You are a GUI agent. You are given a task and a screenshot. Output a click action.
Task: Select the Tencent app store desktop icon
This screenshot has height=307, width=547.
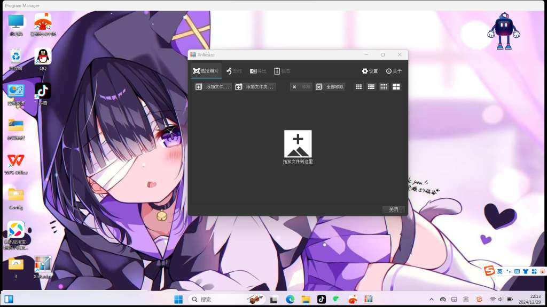pos(16,235)
